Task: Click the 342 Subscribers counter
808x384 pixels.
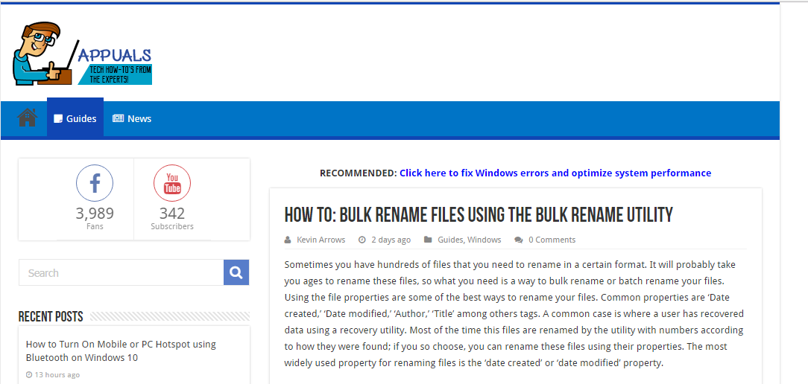Action: pyautogui.click(x=172, y=214)
